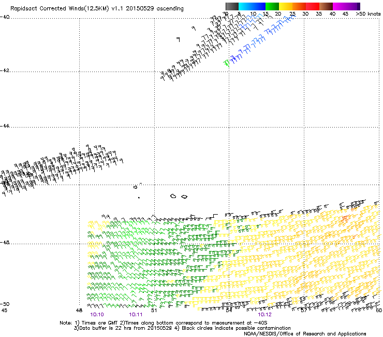This screenshot has width=383, height=337.
Task: Click the '45' longitude axis label
Action: [4, 311]
